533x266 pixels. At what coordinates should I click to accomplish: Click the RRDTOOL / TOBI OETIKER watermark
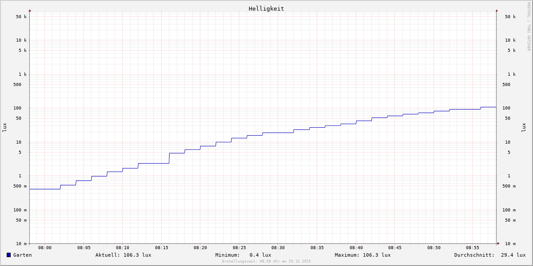point(529,27)
